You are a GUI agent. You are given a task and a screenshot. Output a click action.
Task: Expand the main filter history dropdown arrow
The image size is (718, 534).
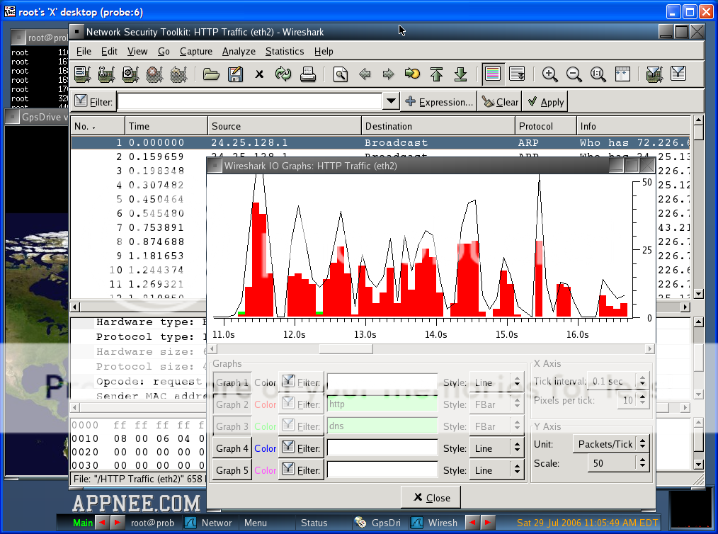(390, 101)
